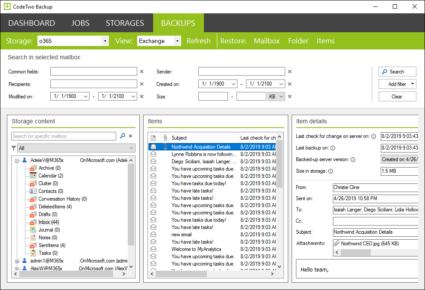Clear the Sender filter with its X

[290, 71]
